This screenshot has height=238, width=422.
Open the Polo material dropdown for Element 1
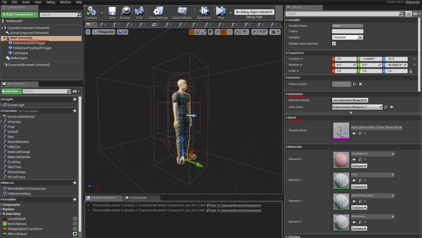tap(372, 175)
